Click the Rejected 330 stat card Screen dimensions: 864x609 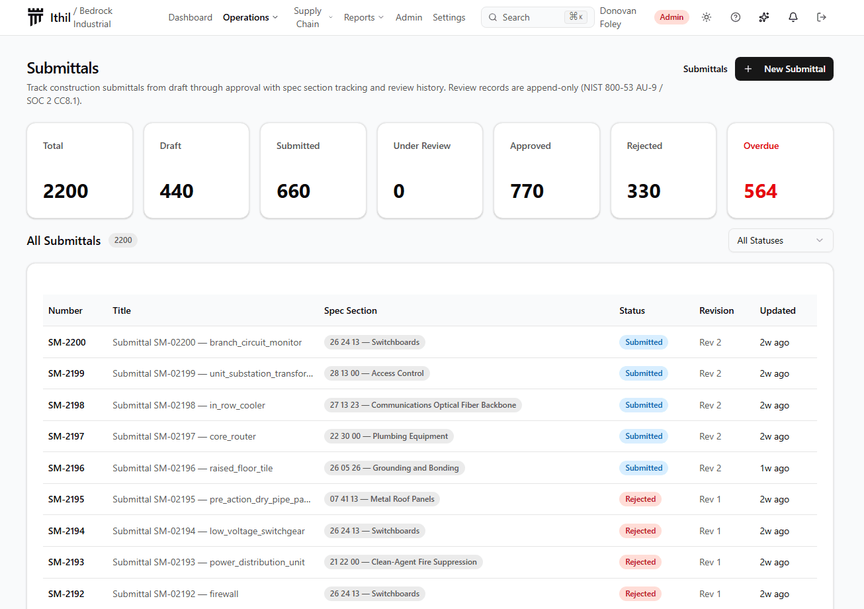[x=664, y=170]
